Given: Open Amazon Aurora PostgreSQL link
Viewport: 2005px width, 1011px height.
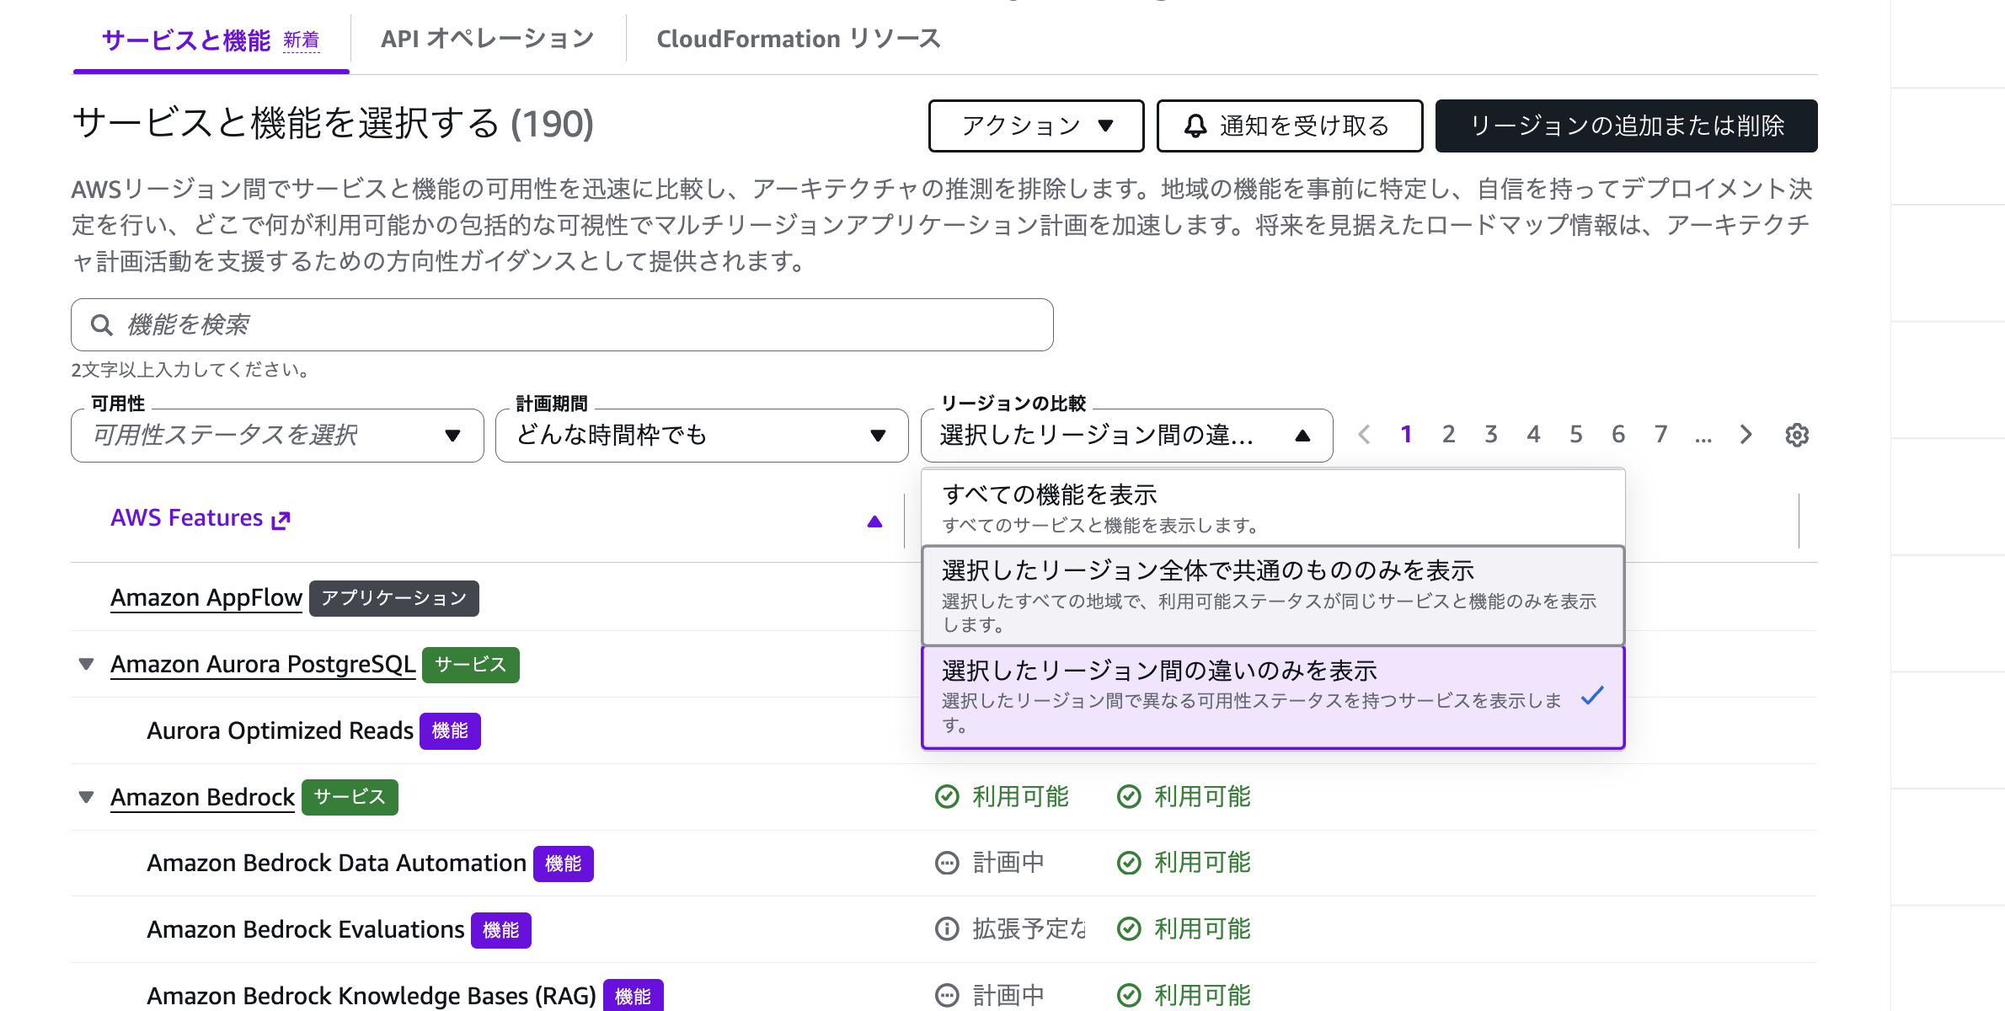Looking at the screenshot, I should [x=263, y=664].
